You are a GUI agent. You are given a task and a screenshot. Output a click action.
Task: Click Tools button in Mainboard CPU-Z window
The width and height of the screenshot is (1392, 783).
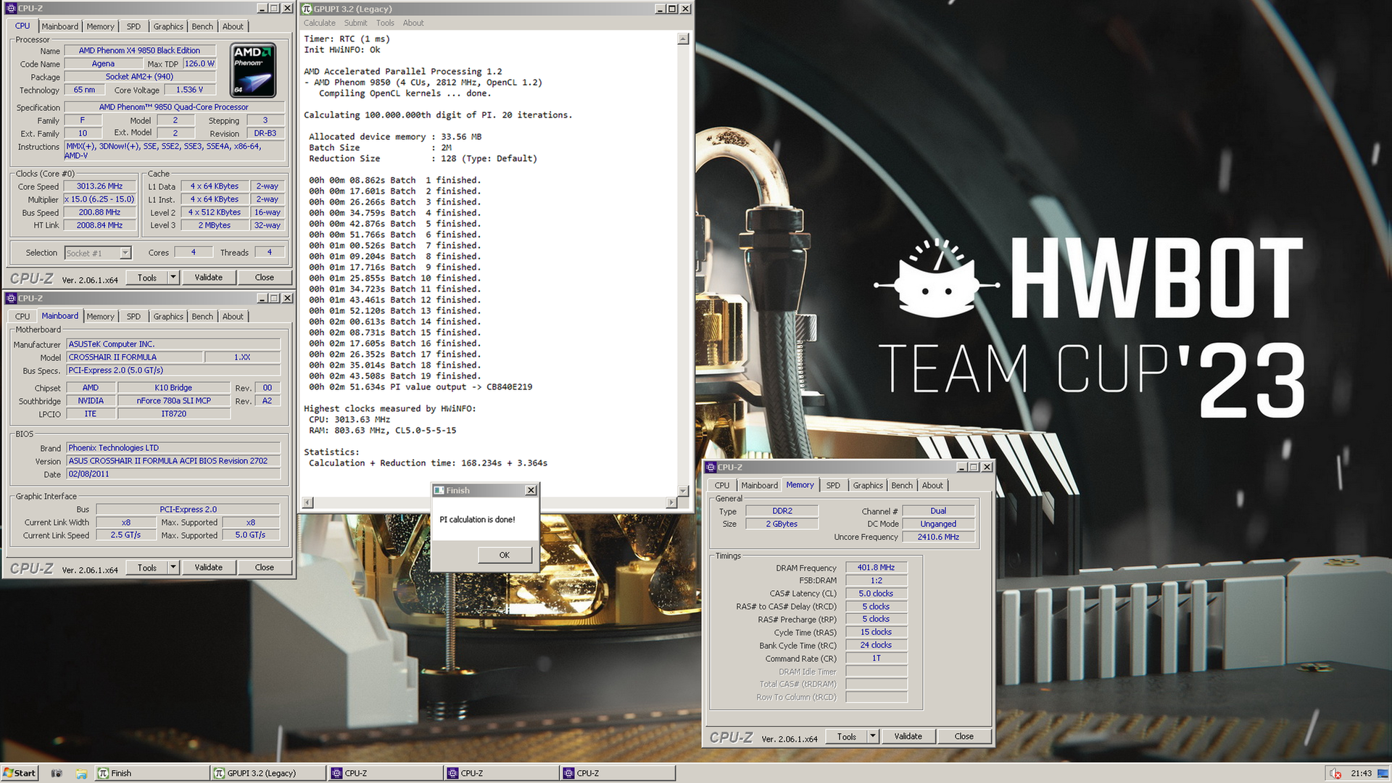point(147,568)
